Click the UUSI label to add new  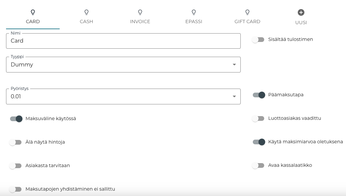(301, 22)
